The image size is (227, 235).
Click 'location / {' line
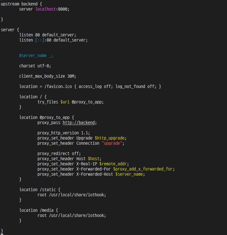click(x=33, y=97)
